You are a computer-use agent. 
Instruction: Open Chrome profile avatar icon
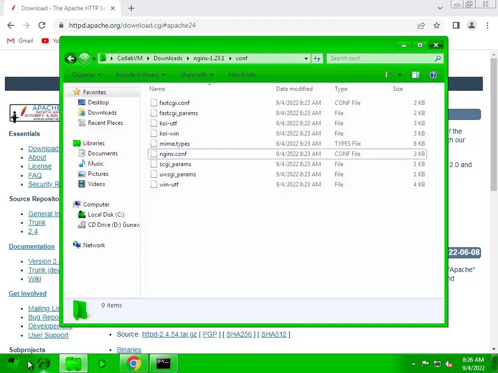(472, 25)
